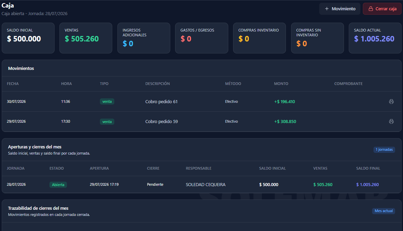
Task: Click saldo inicial $ 500.000 in jornada row
Action: 268,184
